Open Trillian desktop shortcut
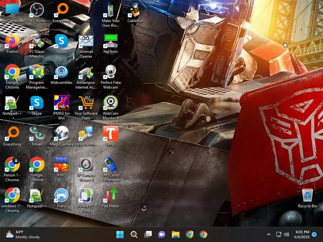This screenshot has width=323, height=242. click(x=37, y=136)
